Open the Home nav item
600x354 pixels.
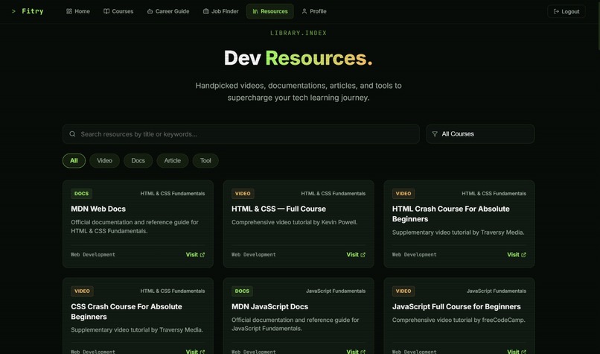[78, 11]
